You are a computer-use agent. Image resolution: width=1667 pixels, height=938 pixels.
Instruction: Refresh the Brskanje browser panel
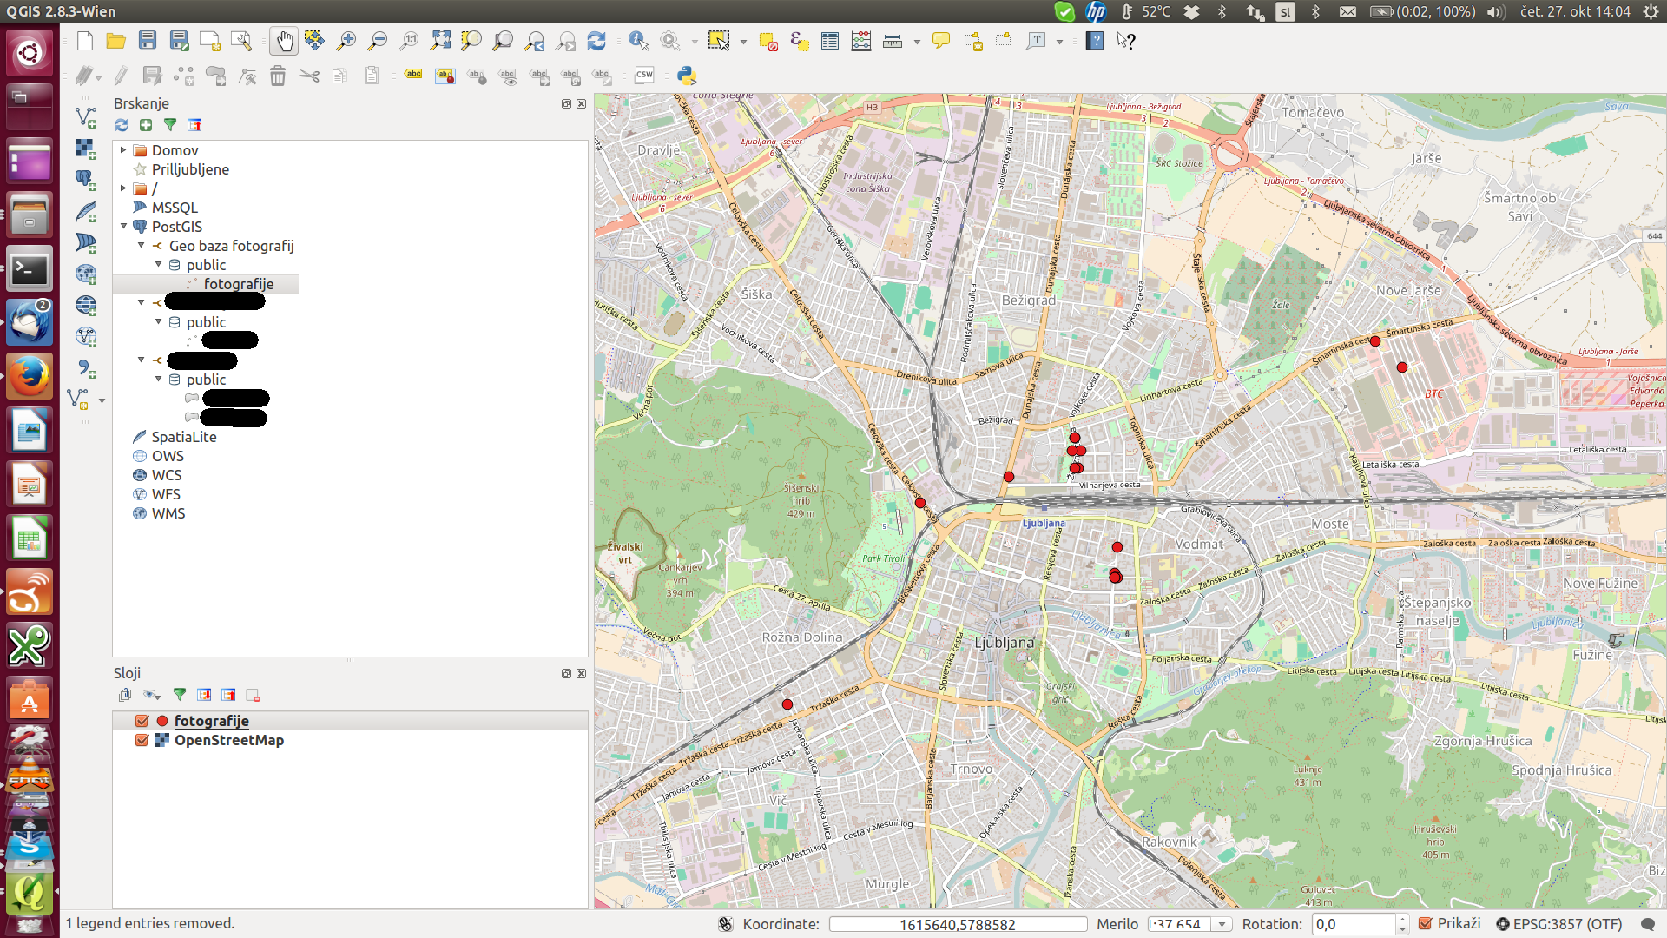point(122,125)
